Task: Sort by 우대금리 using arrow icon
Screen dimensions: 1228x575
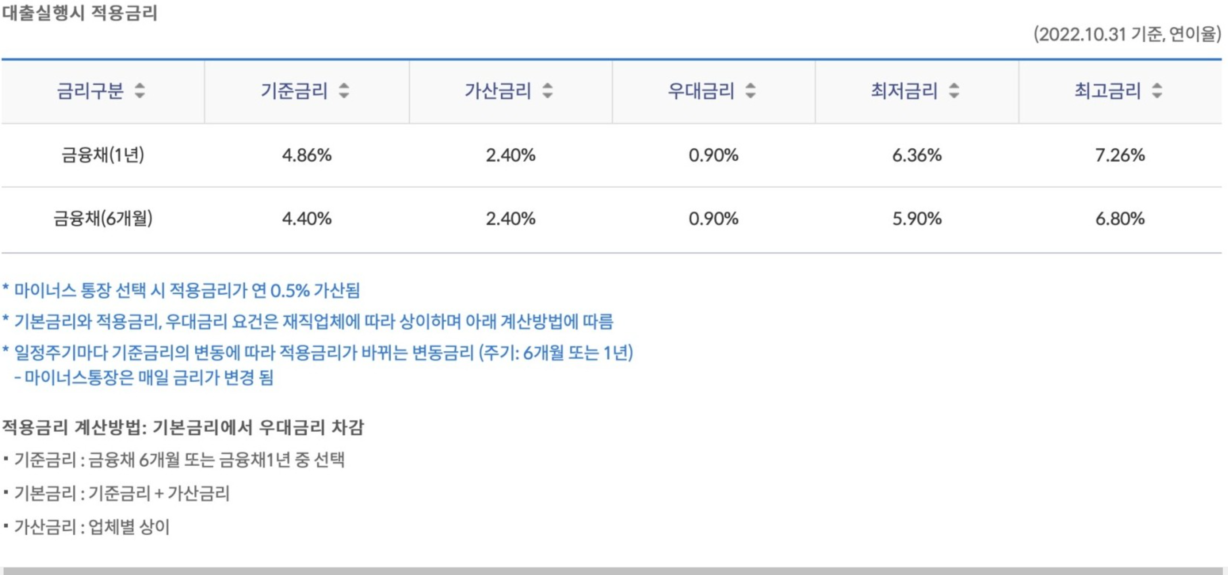Action: coord(750,90)
